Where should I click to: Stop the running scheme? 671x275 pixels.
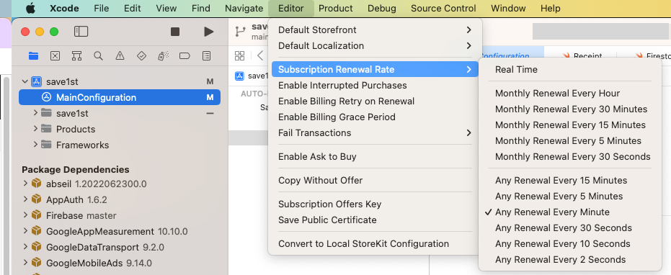[175, 32]
